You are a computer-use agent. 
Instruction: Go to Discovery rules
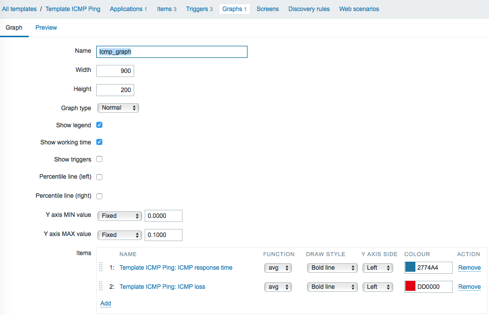click(309, 9)
